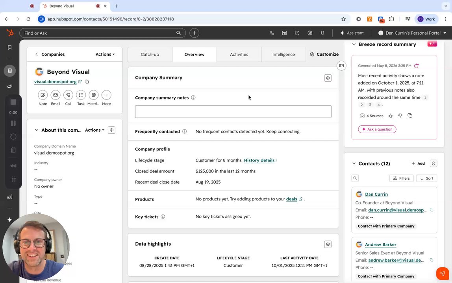Bookmark this page with the star icon
This screenshot has width=452, height=283.
pyautogui.click(x=343, y=19)
